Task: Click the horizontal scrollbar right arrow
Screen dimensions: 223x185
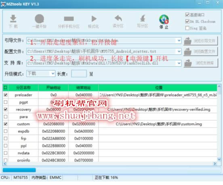Action: [x=215, y=164]
